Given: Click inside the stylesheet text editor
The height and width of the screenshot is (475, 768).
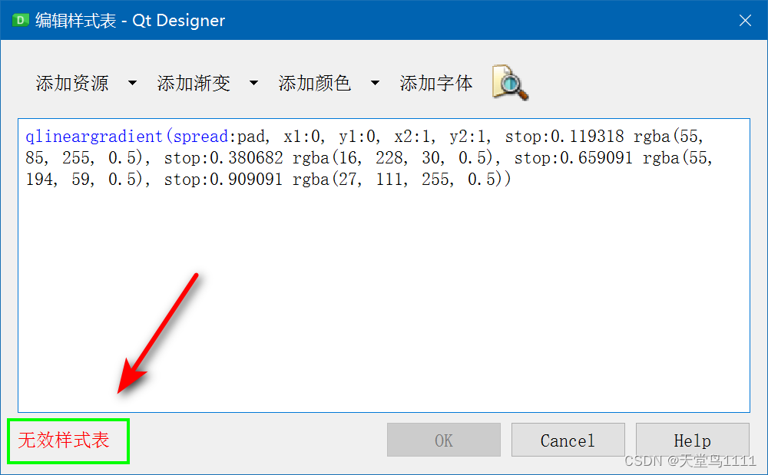Looking at the screenshot, I should point(384,266).
